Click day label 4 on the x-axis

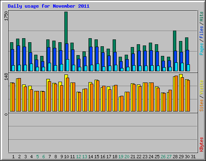(31, 157)
